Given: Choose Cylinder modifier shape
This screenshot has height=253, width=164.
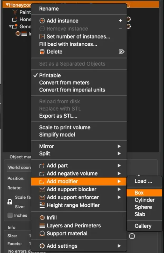Looking at the screenshot, I should coord(145,200).
